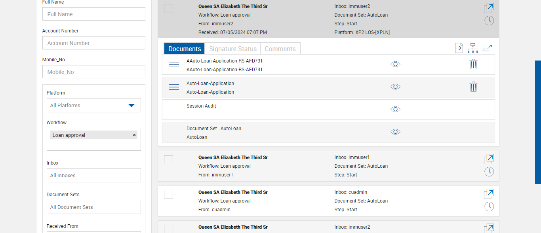
Task: Click reorder handle for AAuto-Loan-Application-RS-AFD731
Action: (174, 64)
